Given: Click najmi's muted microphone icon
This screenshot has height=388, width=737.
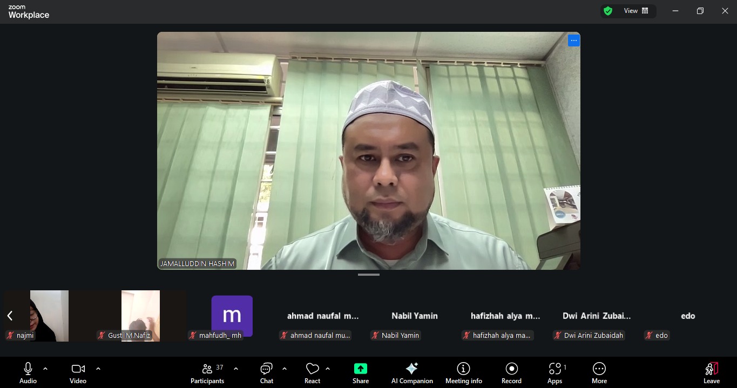Looking at the screenshot, I should click(10, 335).
